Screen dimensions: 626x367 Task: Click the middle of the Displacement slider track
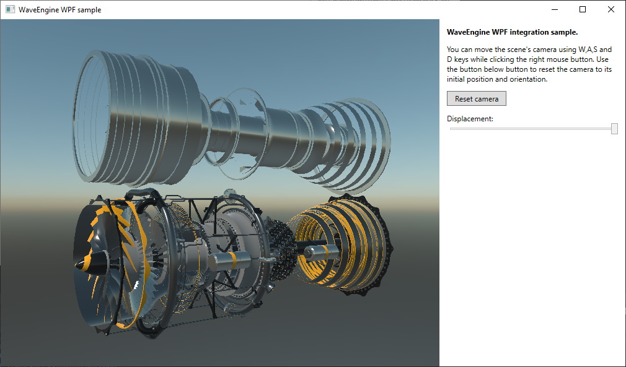(534, 129)
